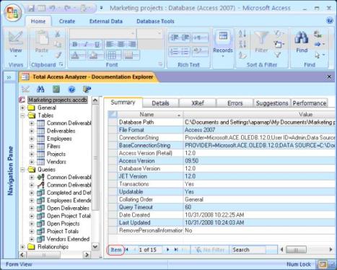Select Marketing projects.accdb root node
Image resolution: width=337 pixels, height=270 pixels.
58,100
